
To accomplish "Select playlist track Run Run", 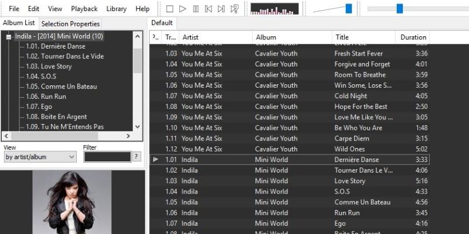I will click(290, 213).
